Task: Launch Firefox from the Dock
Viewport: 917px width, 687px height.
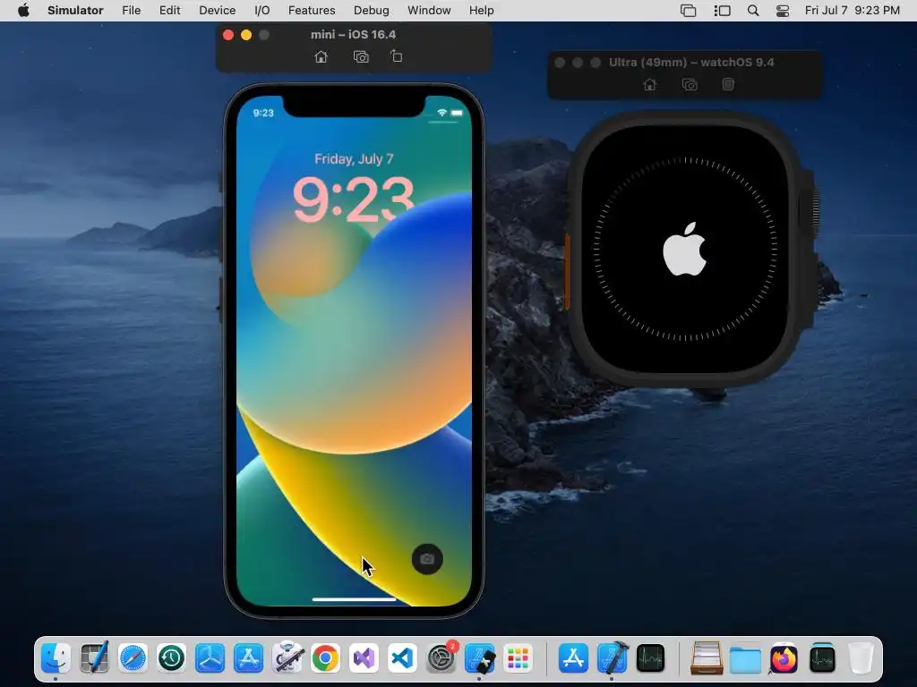Action: click(784, 658)
